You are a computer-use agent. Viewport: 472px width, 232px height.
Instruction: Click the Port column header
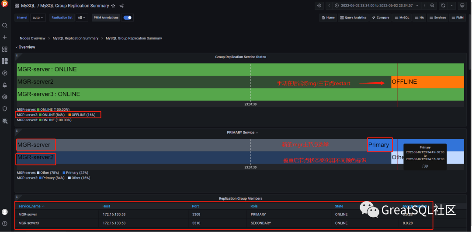point(195,206)
